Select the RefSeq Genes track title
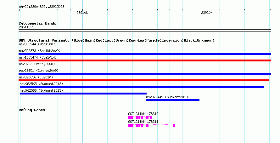Image resolution: width=280 pixels, height=143 pixels. [32, 110]
